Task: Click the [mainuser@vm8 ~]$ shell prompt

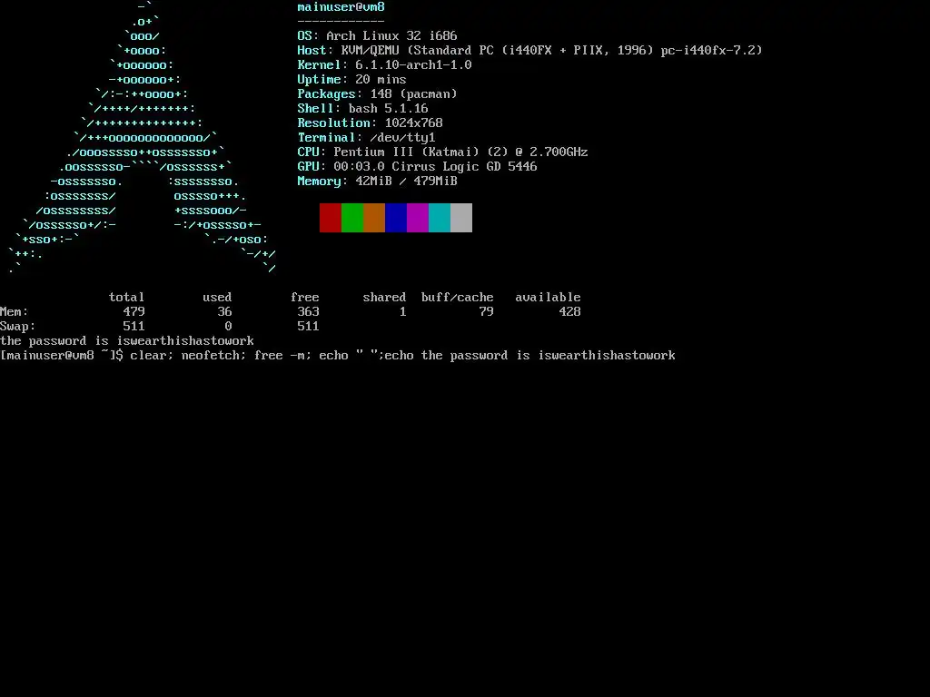Action: [62, 356]
